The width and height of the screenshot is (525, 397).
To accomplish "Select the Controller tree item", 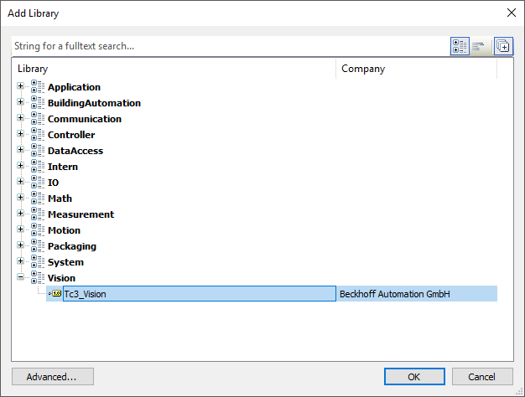I will coord(71,135).
